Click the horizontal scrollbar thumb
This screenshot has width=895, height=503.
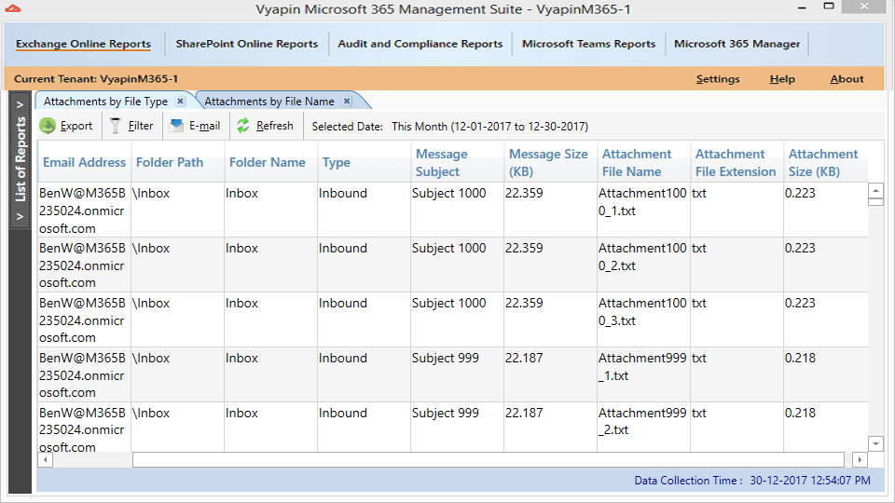click(488, 459)
